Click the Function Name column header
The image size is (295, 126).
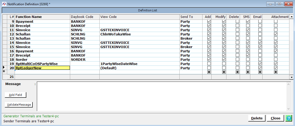29,17
